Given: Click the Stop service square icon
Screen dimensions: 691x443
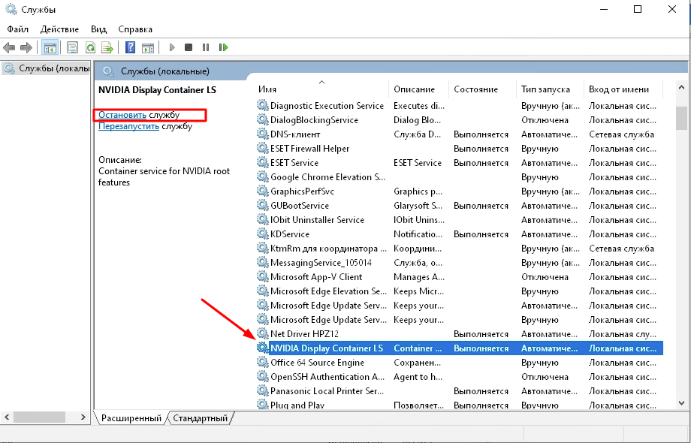Looking at the screenshot, I should click(x=189, y=47).
